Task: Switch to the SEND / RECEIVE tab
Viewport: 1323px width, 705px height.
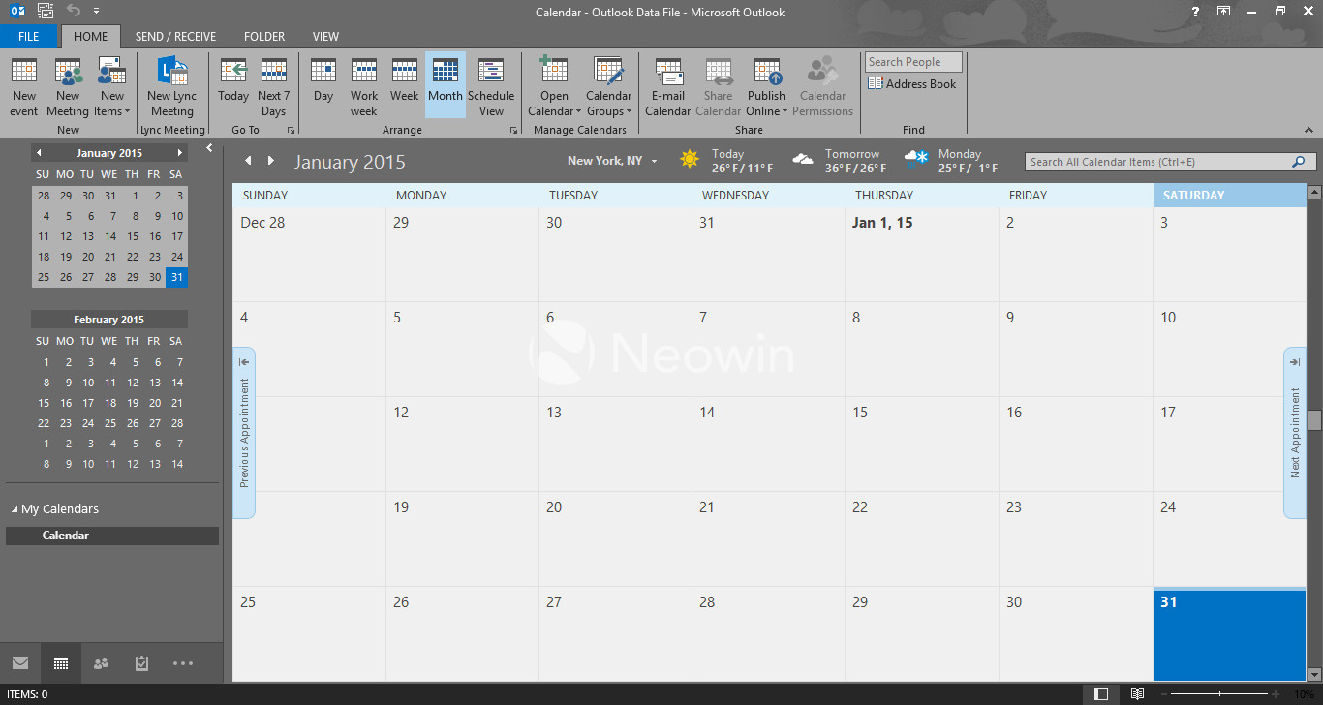Action: click(175, 37)
